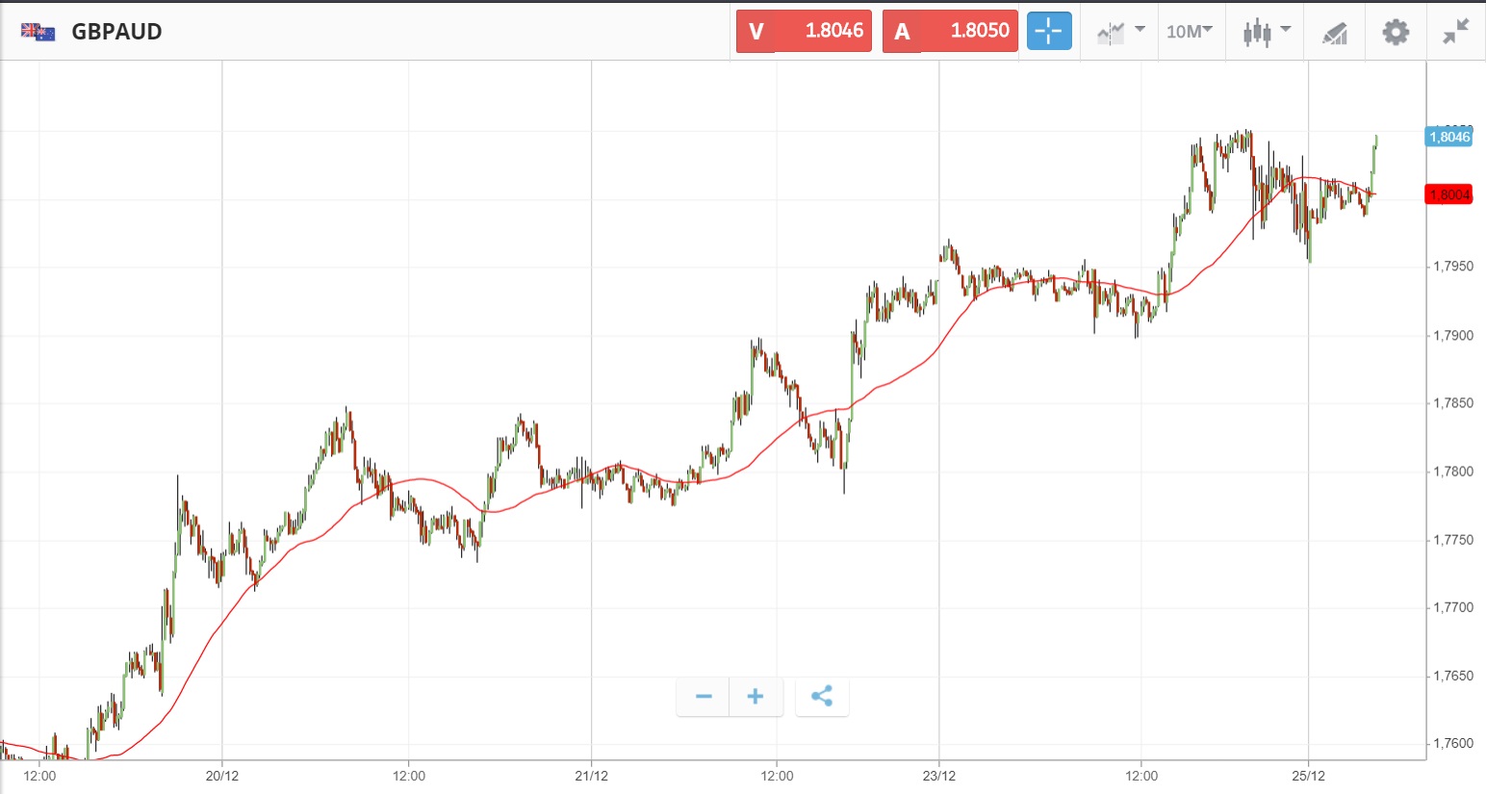The height and width of the screenshot is (794, 1486).
Task: Click the 23/12 date marker on time axis
Action: point(939,776)
